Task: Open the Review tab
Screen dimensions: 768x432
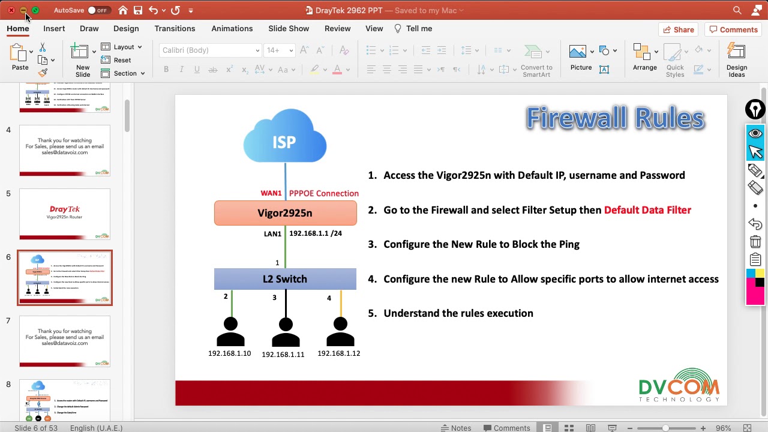Action: (337, 28)
